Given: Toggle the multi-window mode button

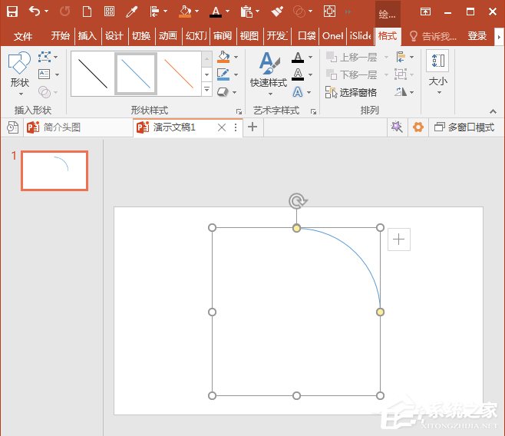Looking at the screenshot, I should tap(464, 127).
